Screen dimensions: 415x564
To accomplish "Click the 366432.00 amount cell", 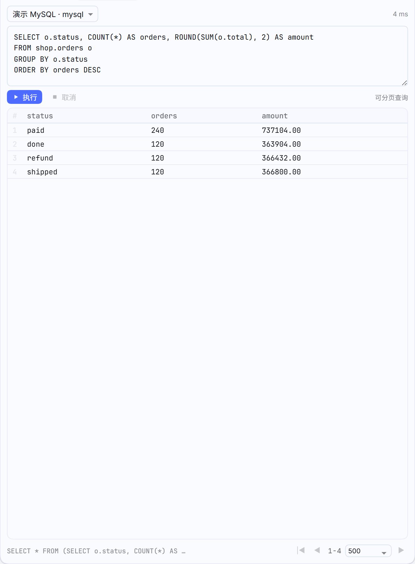I will point(281,158).
